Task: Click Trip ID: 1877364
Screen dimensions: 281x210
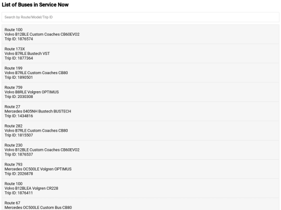Action: (19, 58)
